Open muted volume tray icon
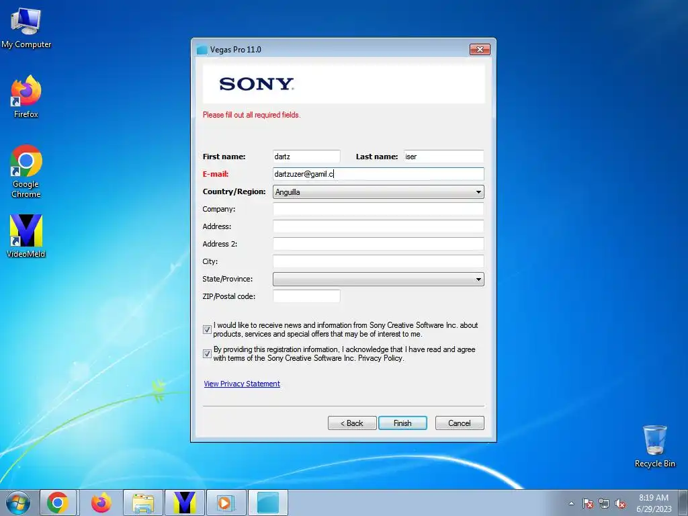The width and height of the screenshot is (688, 516). tap(620, 503)
